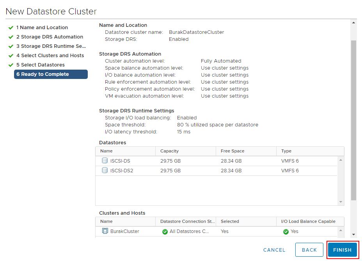This screenshot has width=362, height=261.
Task: Click main summary scroll up arrow
Action: click(353, 23)
